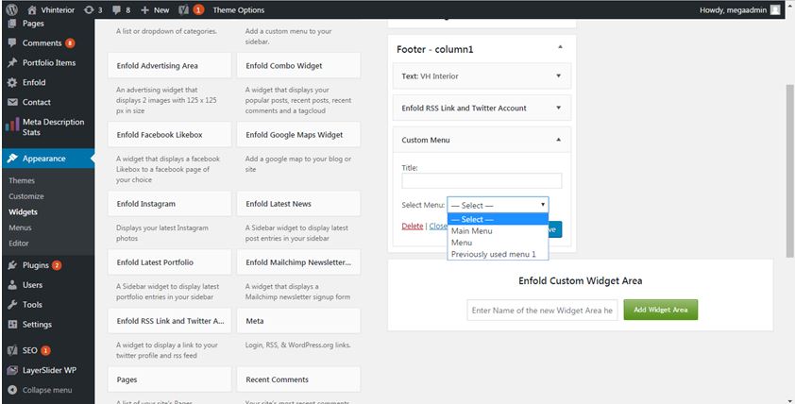This screenshot has width=795, height=404.
Task: Open the Themes submenu item
Action: (x=22, y=180)
